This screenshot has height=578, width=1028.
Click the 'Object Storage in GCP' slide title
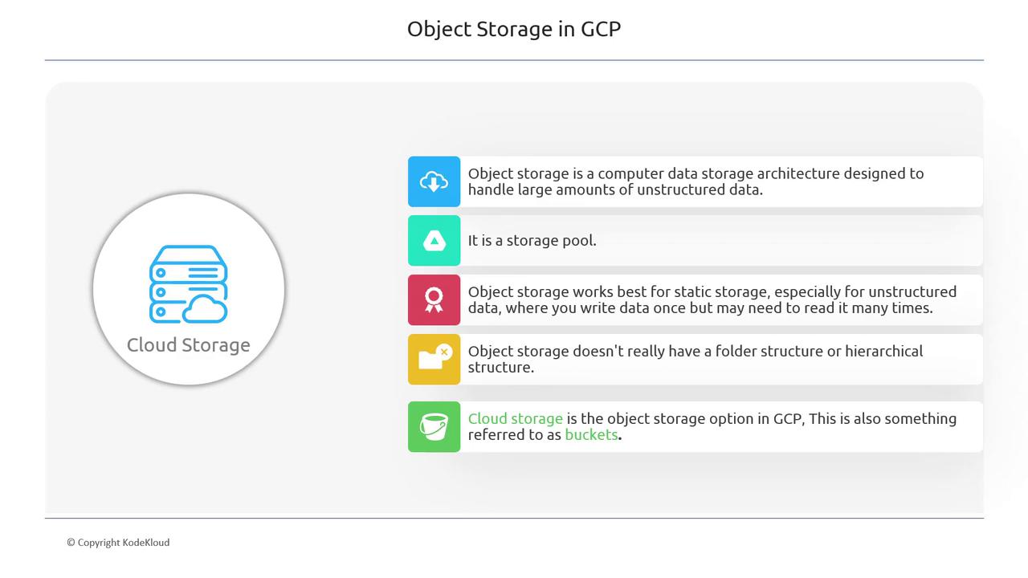(514, 29)
